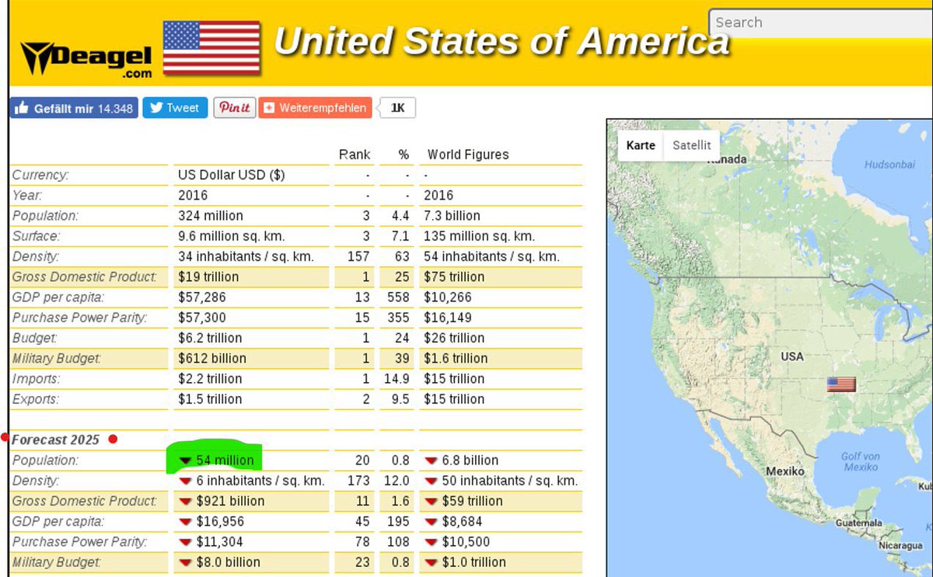Pin the page with Pin it button

235,108
